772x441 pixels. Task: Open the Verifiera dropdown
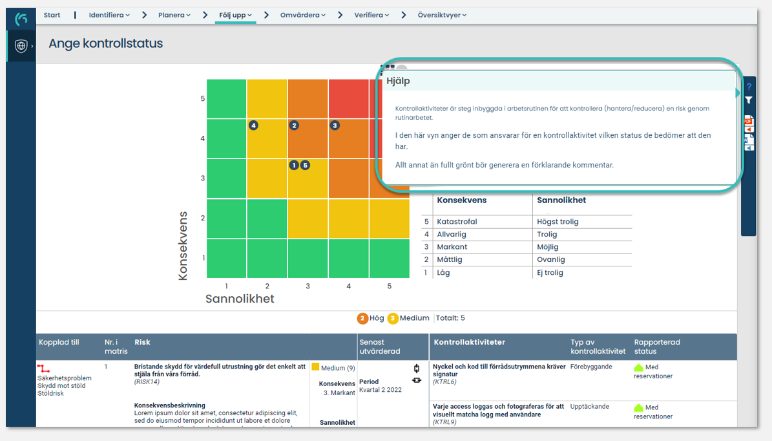(372, 14)
